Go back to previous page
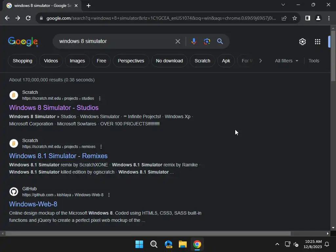Viewport: 336px width, 252px height. point(7,18)
